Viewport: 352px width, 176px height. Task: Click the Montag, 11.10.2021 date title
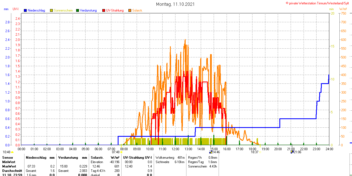pyautogui.click(x=175, y=4)
